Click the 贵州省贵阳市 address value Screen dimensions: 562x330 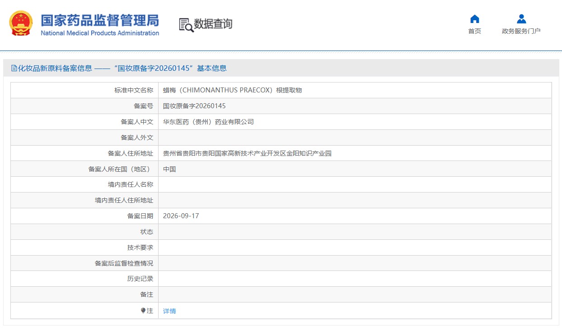click(247, 153)
